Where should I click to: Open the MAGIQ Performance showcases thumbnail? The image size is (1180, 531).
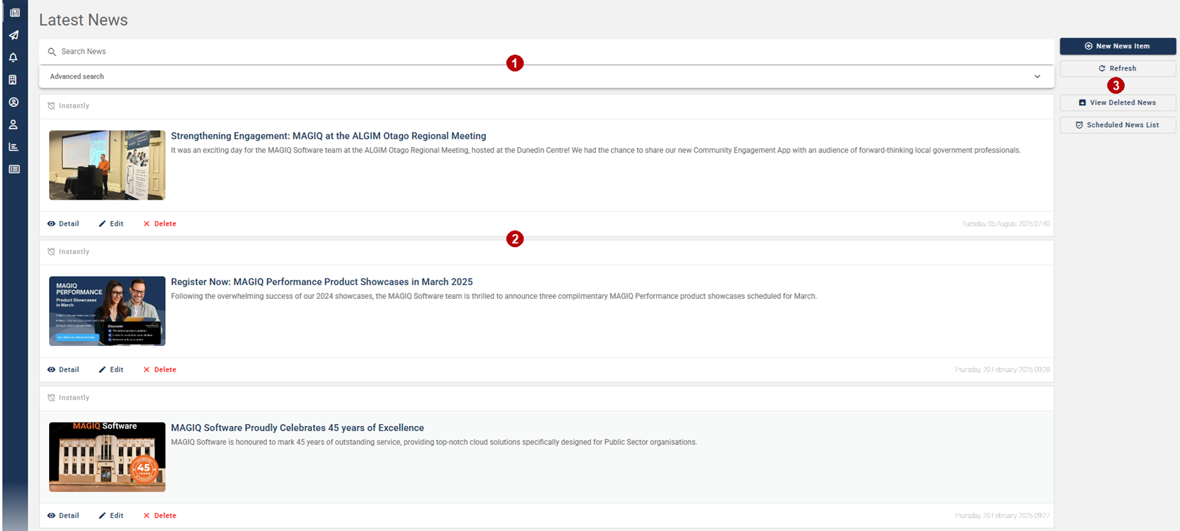pyautogui.click(x=107, y=311)
